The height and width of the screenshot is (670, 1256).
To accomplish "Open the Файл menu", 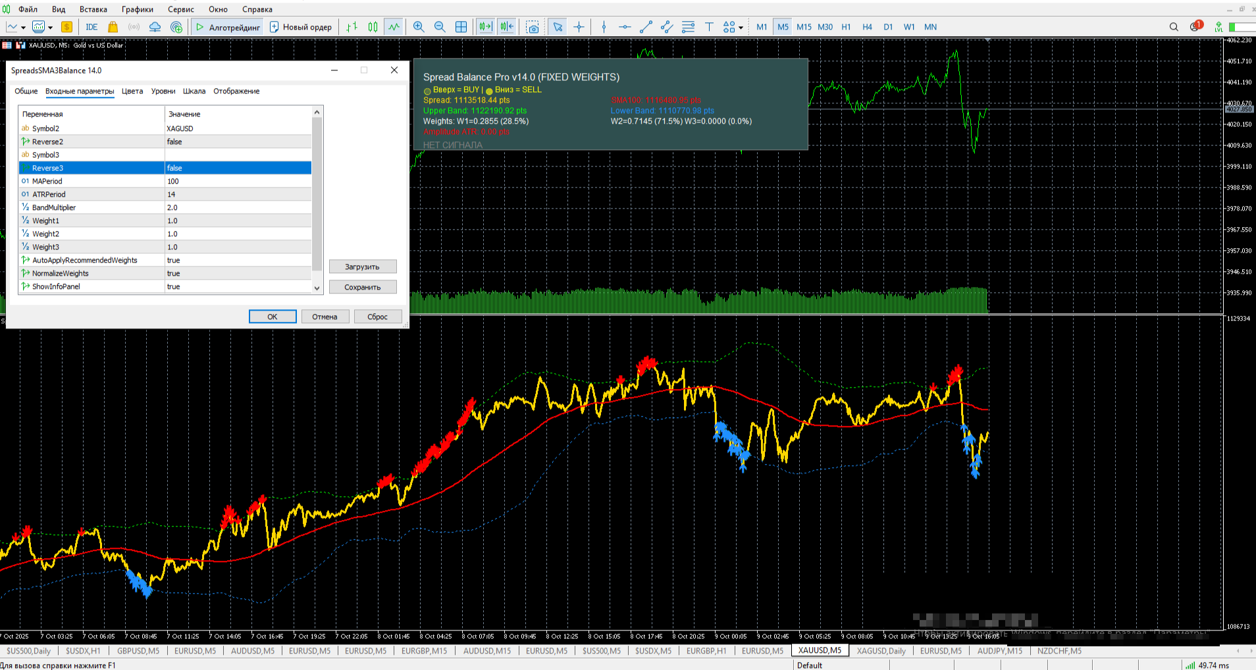I will 28,9.
